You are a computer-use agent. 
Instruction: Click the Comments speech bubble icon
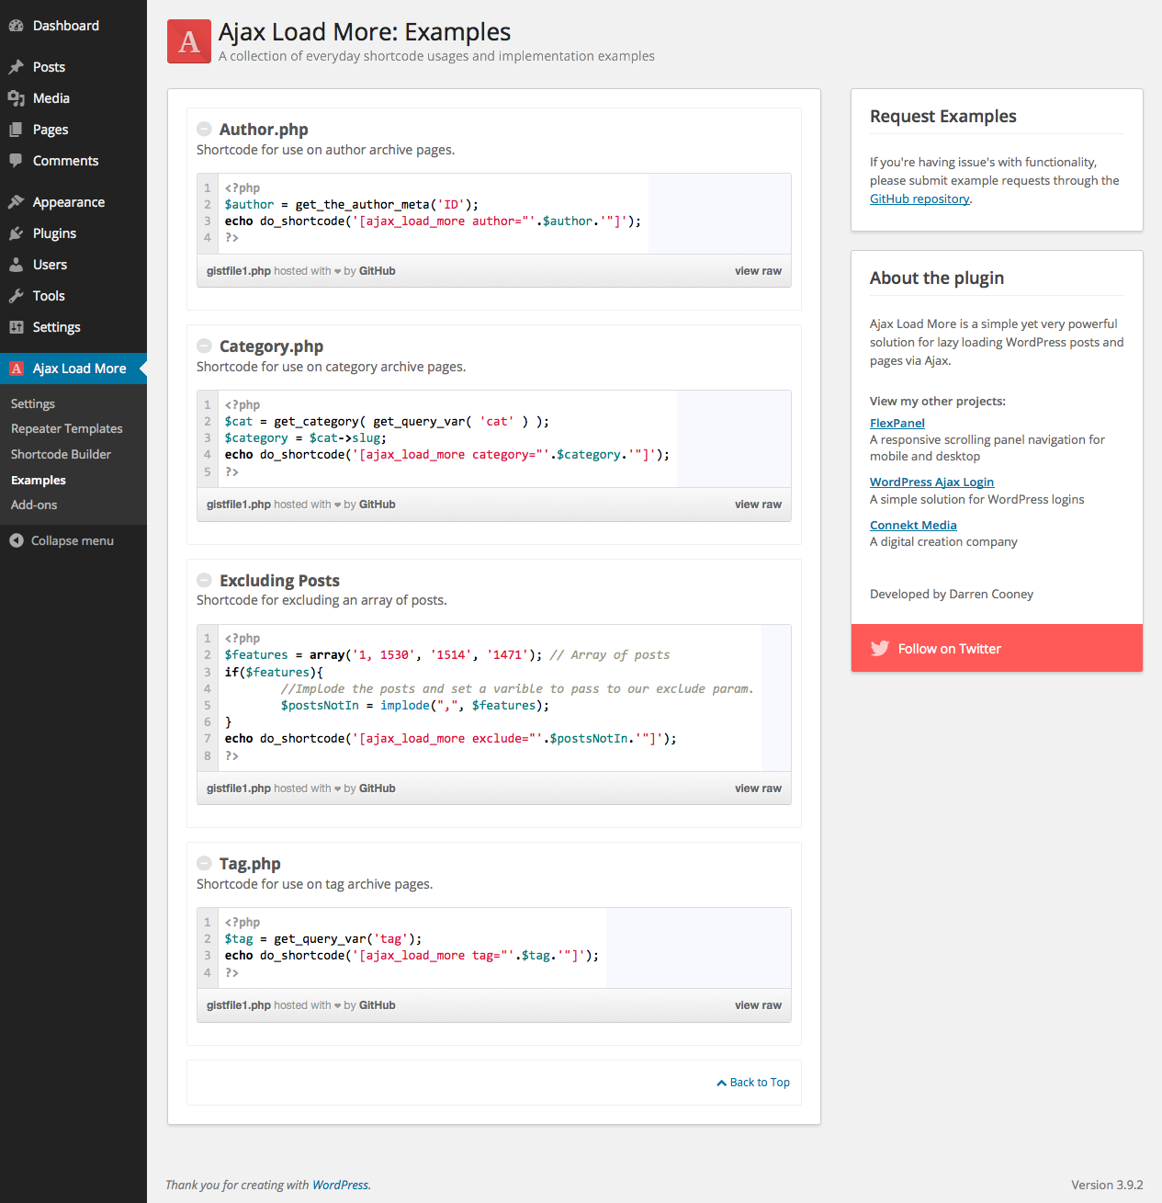(17, 161)
